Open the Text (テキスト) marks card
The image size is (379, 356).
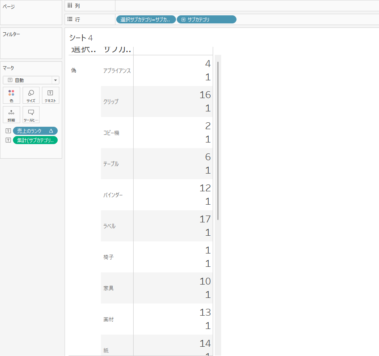[50, 95]
